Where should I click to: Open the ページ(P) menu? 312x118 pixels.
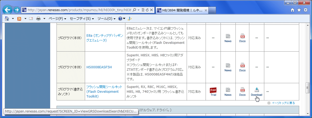click(x=58, y=19)
